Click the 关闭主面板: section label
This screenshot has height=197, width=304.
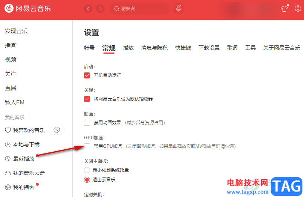tap(96, 161)
